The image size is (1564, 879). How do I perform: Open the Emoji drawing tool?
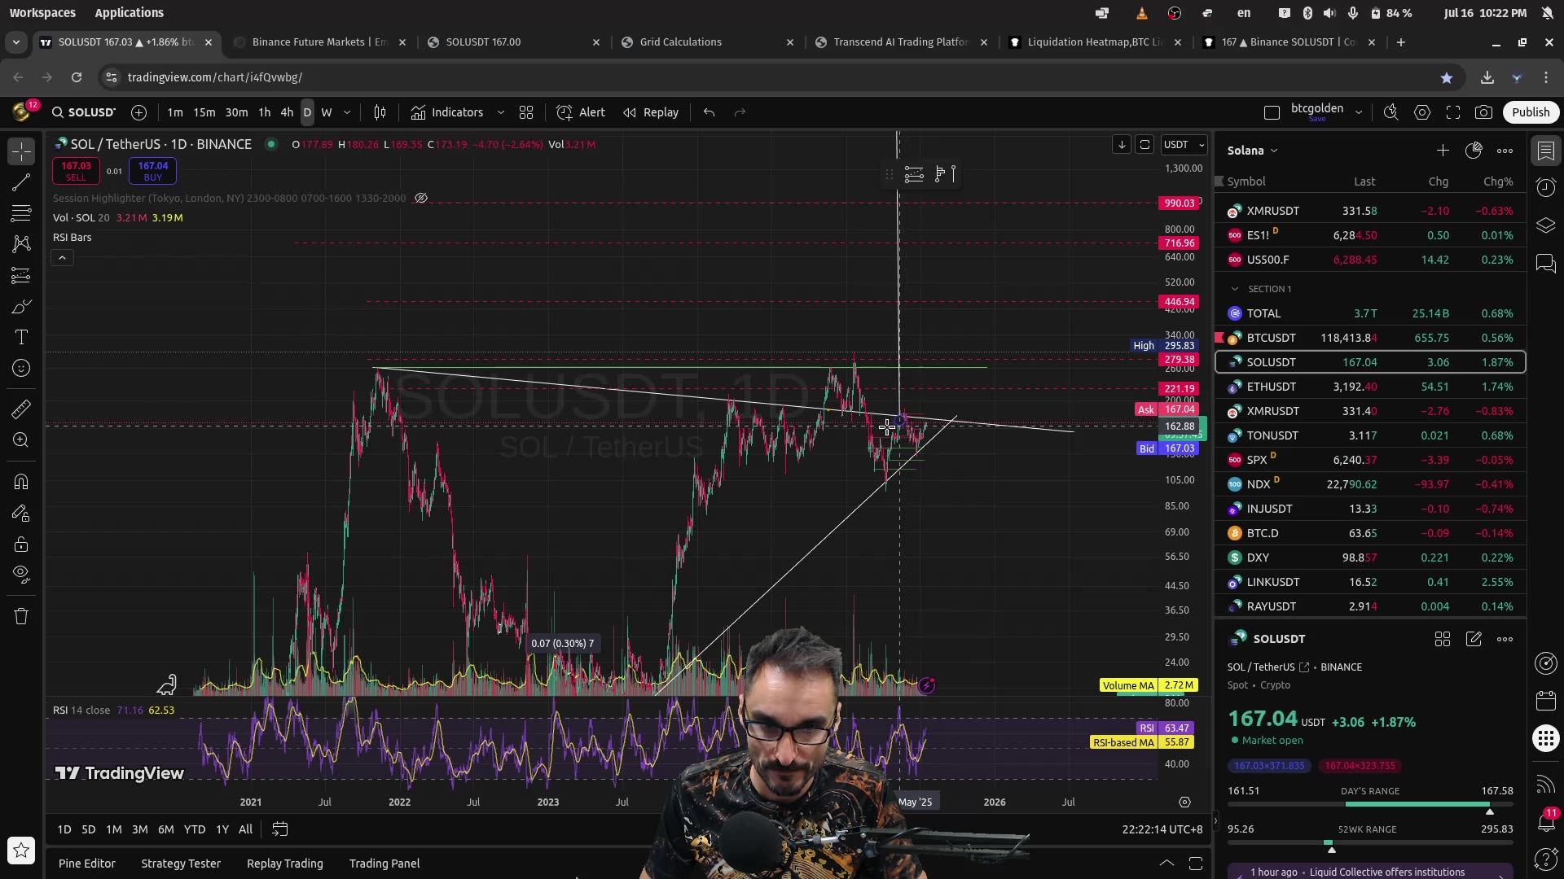pyautogui.click(x=20, y=368)
